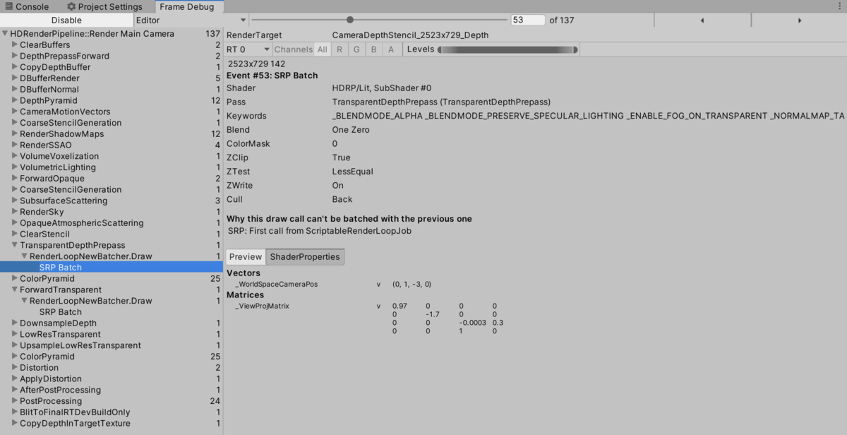Collapse the TransparentDepthPrepass node
Image resolution: width=847 pixels, height=435 pixels.
coord(15,245)
